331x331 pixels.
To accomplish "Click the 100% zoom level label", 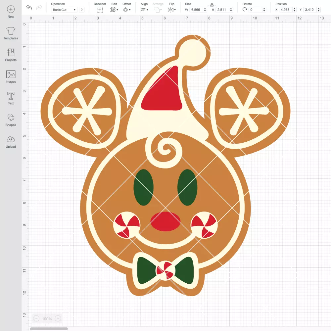I will (x=47, y=319).
